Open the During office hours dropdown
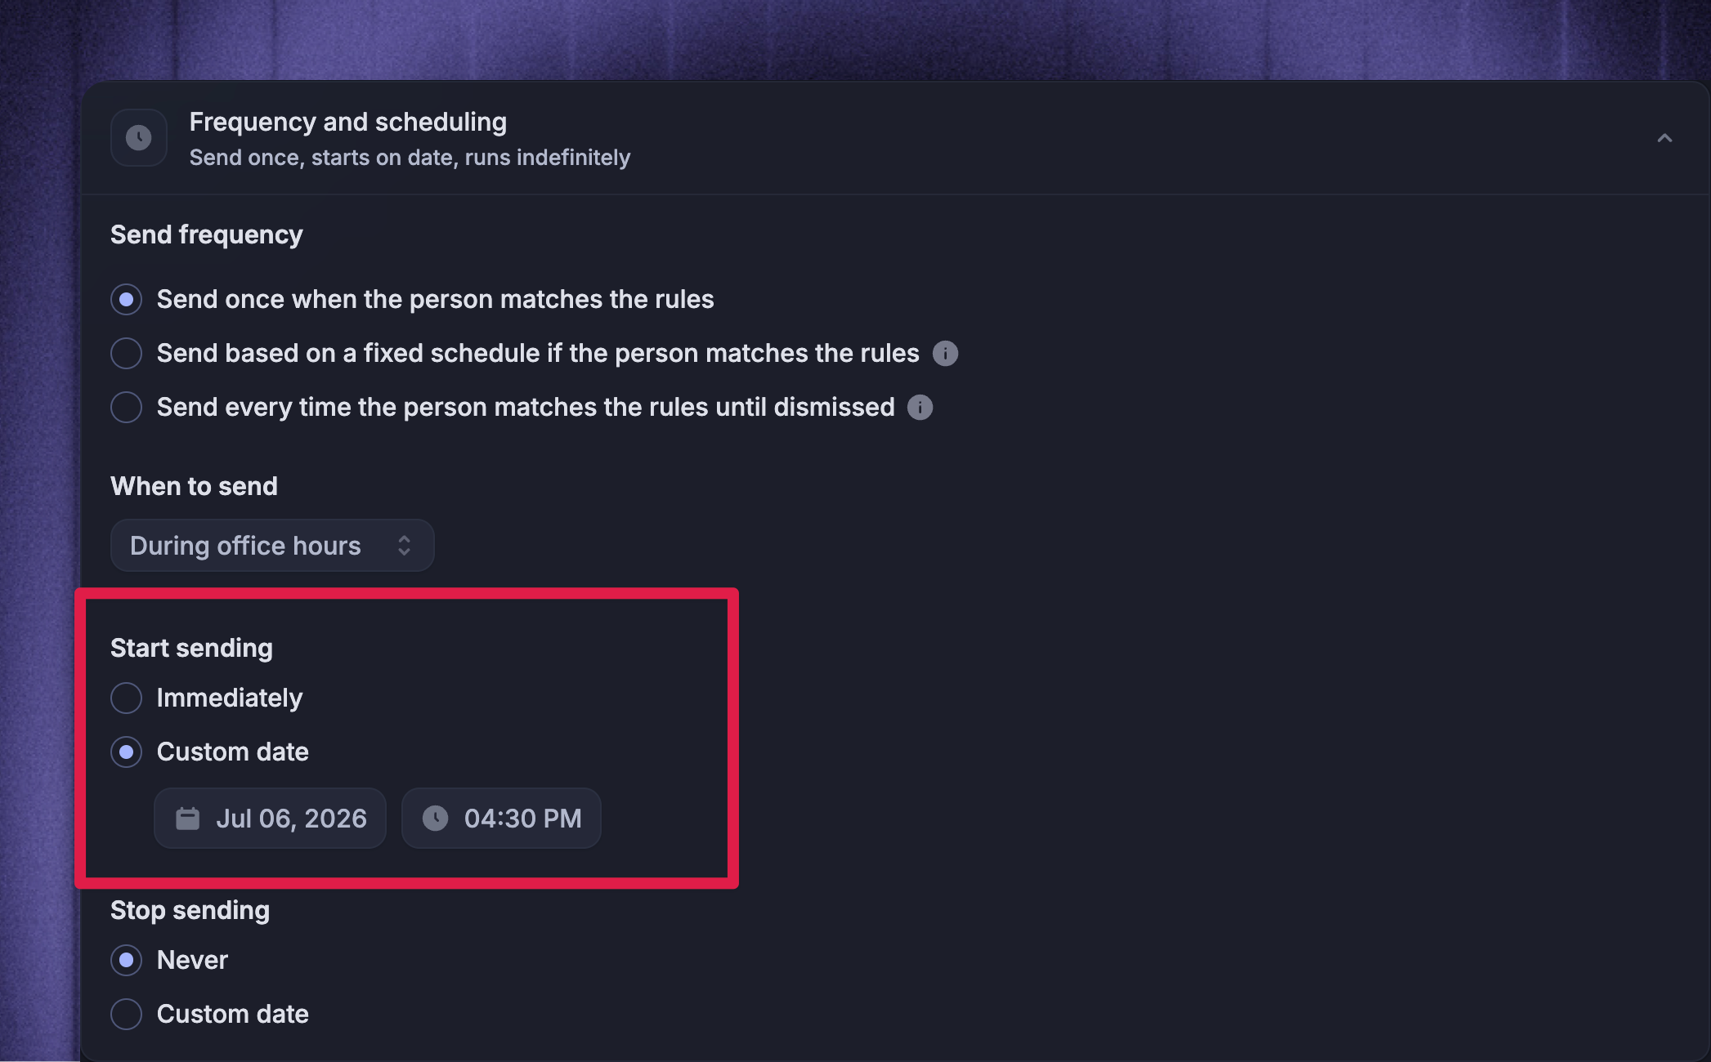Image resolution: width=1711 pixels, height=1062 pixels. 272,546
